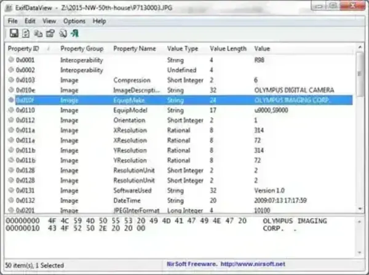Click the bullet icon of selected row 0x010f
The height and width of the screenshot is (275, 369).
click(x=11, y=100)
